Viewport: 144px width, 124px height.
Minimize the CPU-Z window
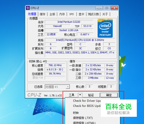pyautogui.click(x=99, y=8)
